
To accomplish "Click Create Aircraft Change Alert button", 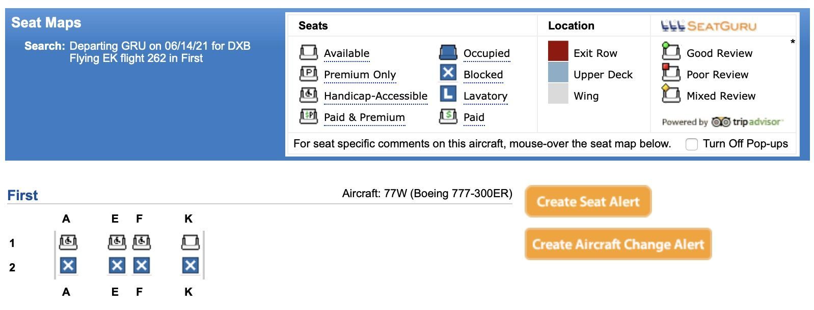I will coord(618,244).
